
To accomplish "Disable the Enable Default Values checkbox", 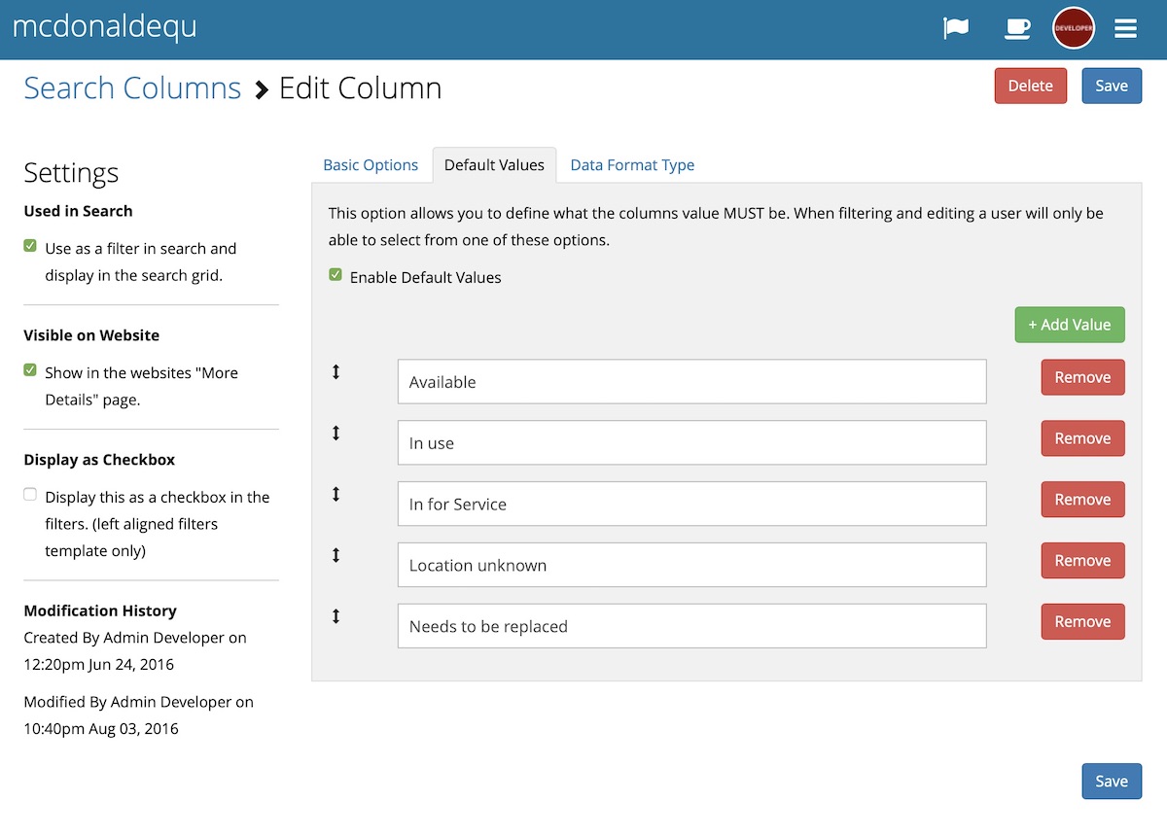I will tap(336, 275).
